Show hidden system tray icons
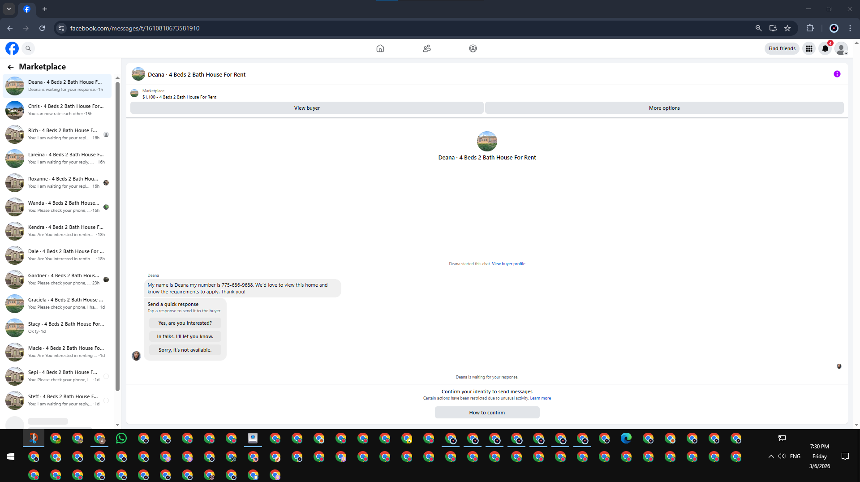860x482 pixels. pyautogui.click(x=771, y=456)
